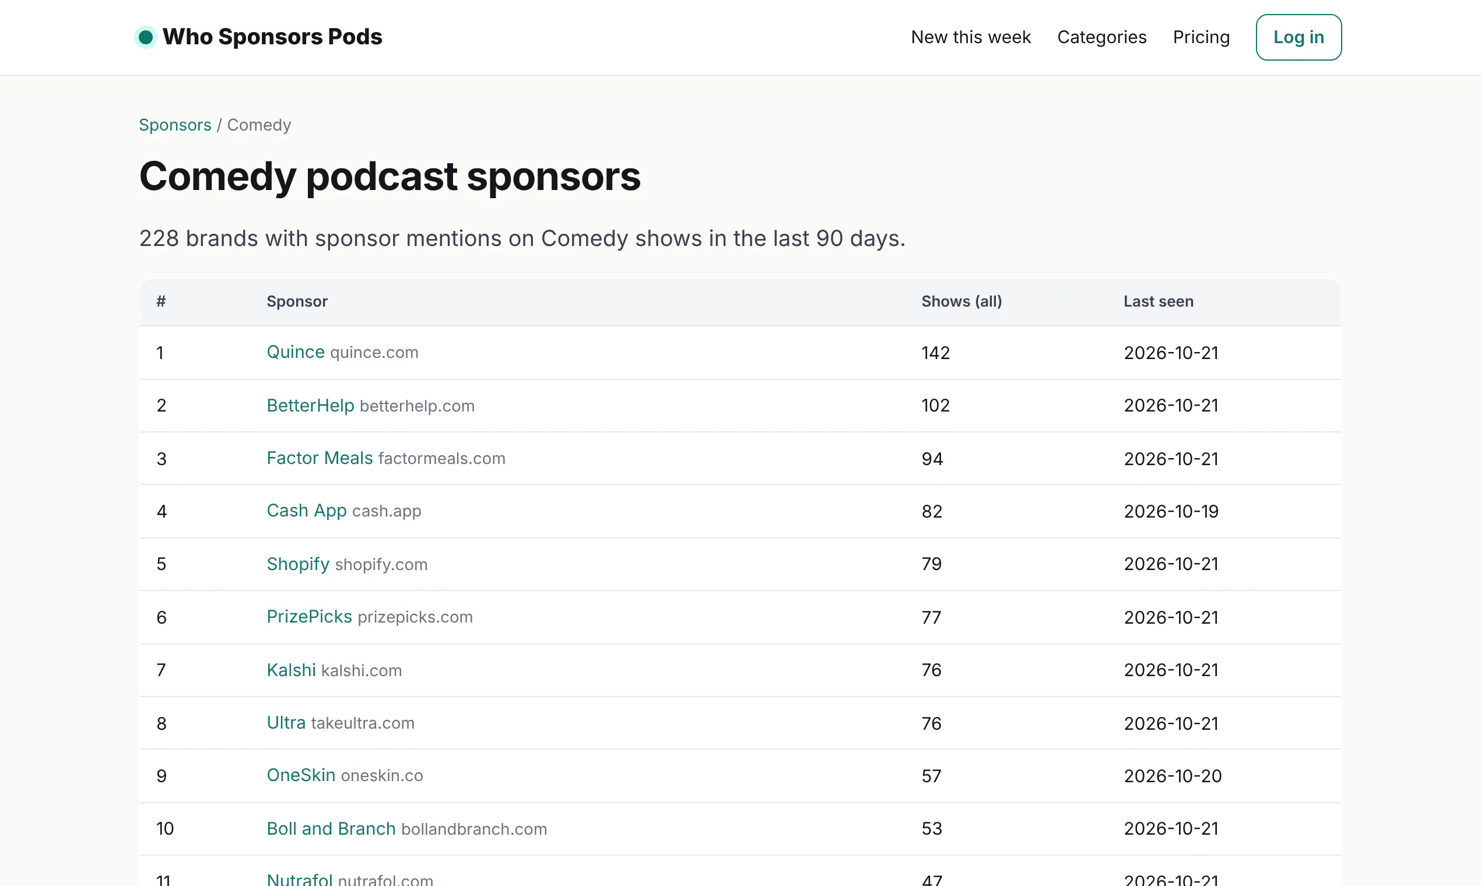Open the Pricing page
The width and height of the screenshot is (1481, 886).
tap(1201, 37)
